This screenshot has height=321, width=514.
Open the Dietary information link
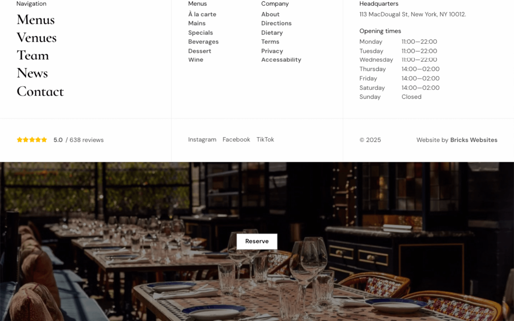pyautogui.click(x=272, y=32)
